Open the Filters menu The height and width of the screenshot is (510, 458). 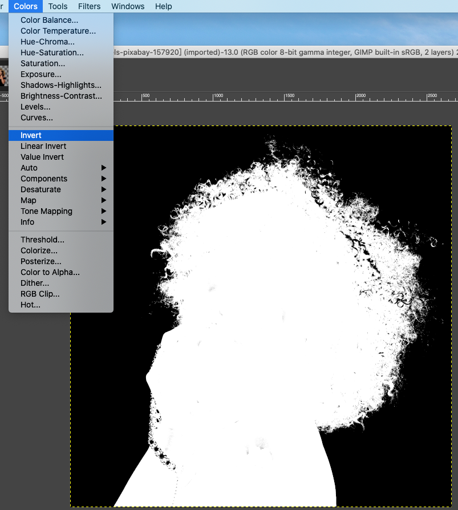[89, 6]
